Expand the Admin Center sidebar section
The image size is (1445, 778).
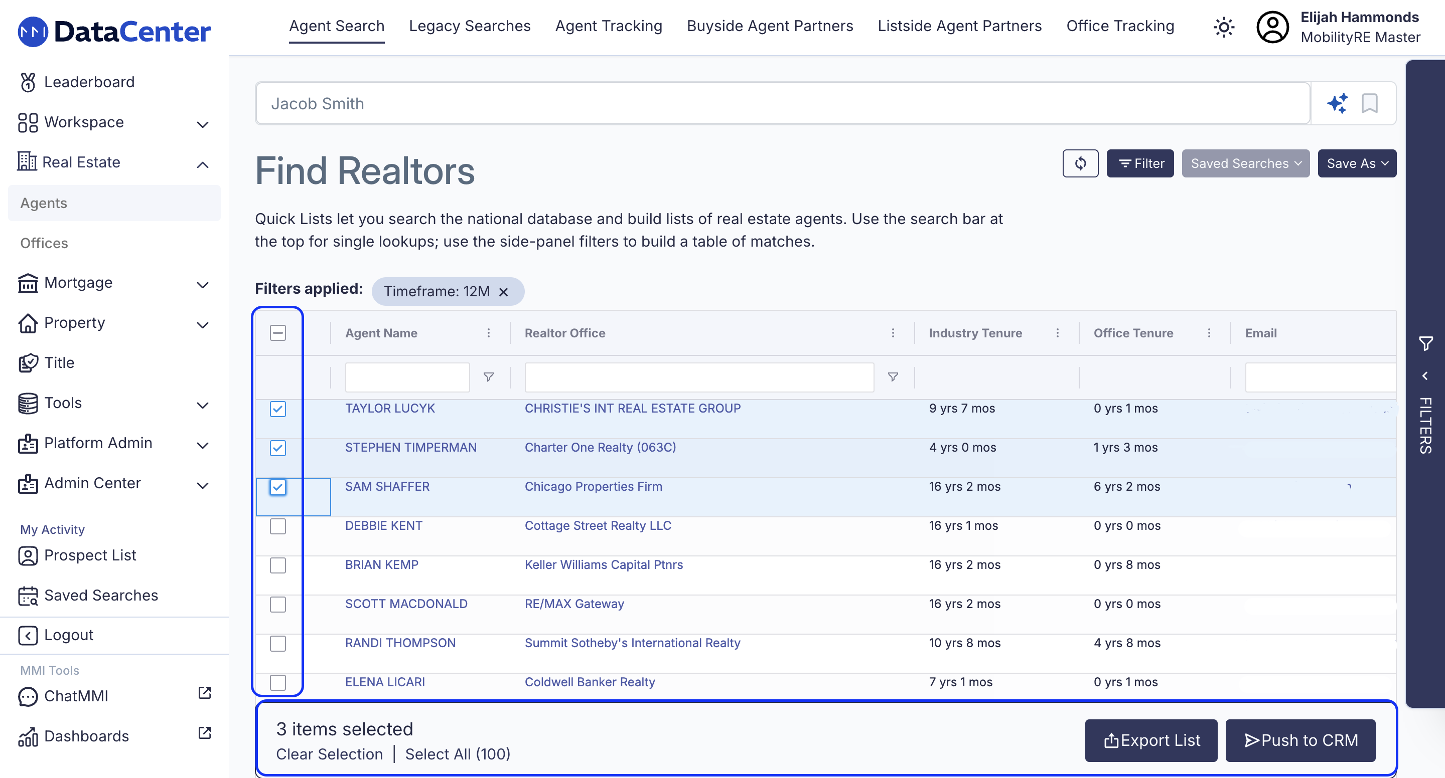coord(203,485)
